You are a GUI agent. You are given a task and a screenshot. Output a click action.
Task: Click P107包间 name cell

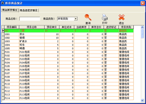[32, 73]
